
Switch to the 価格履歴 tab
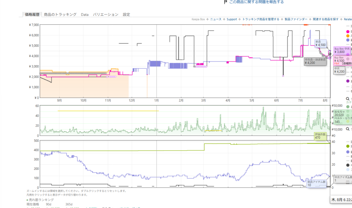click(32, 14)
